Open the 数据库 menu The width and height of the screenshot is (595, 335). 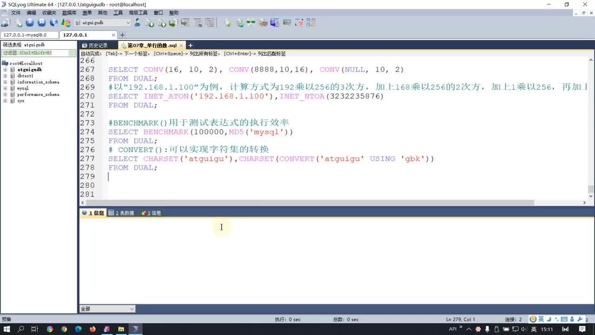click(69, 13)
